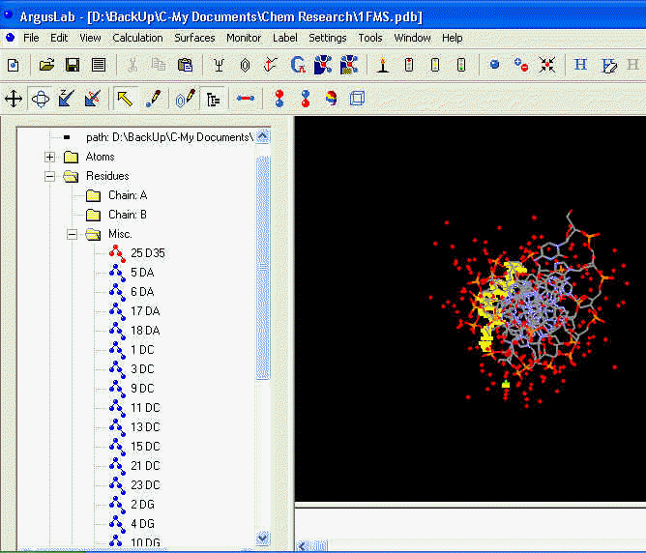Screen dimensions: 646x553
Task: Click the tree panel scroll down arrow
Action: (263, 538)
